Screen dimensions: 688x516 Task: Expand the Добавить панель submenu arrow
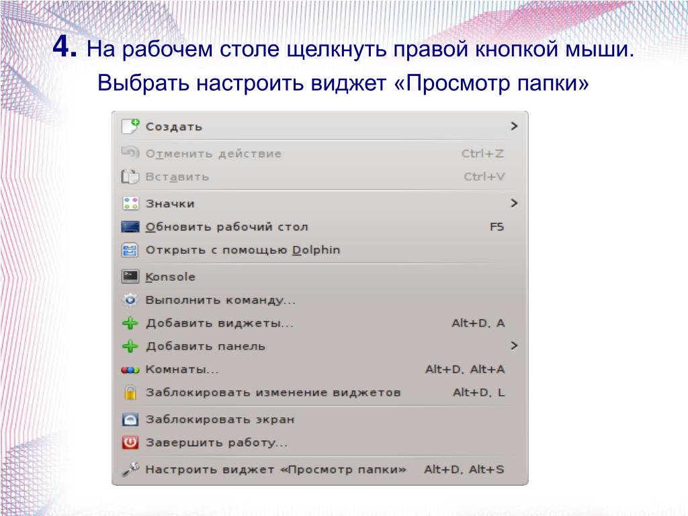[x=514, y=346]
